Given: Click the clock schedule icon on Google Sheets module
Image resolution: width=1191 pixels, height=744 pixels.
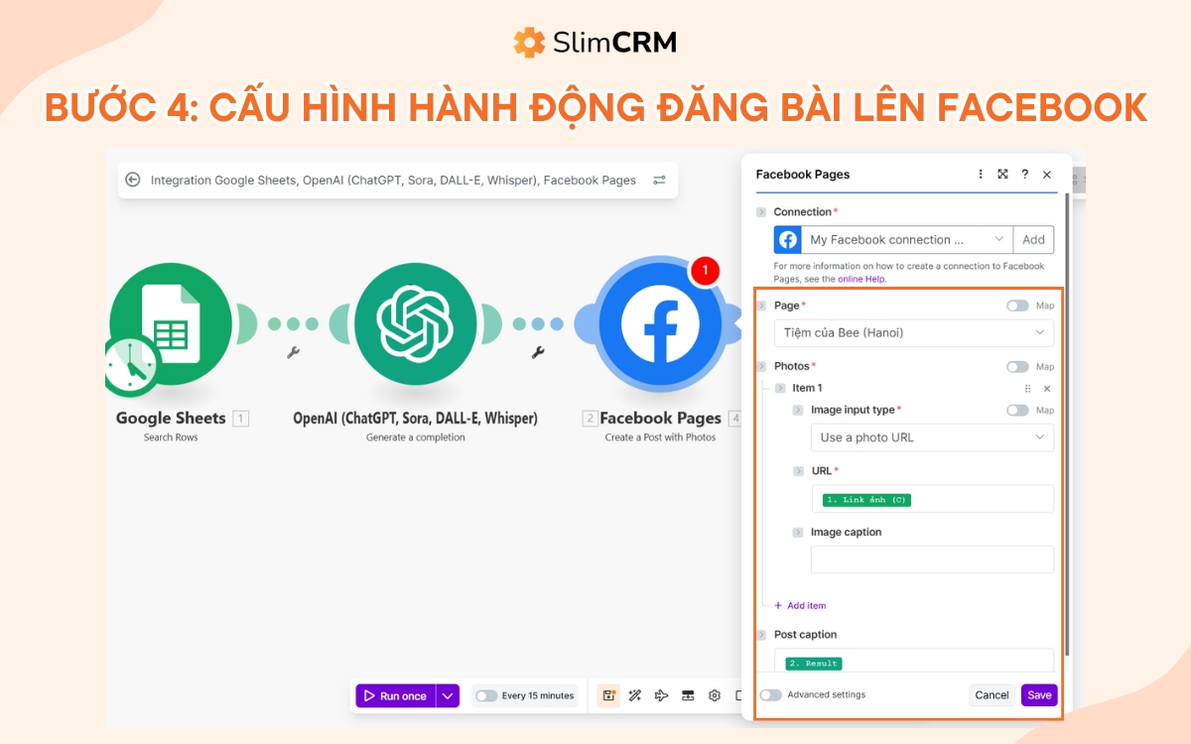Looking at the screenshot, I should 128,367.
